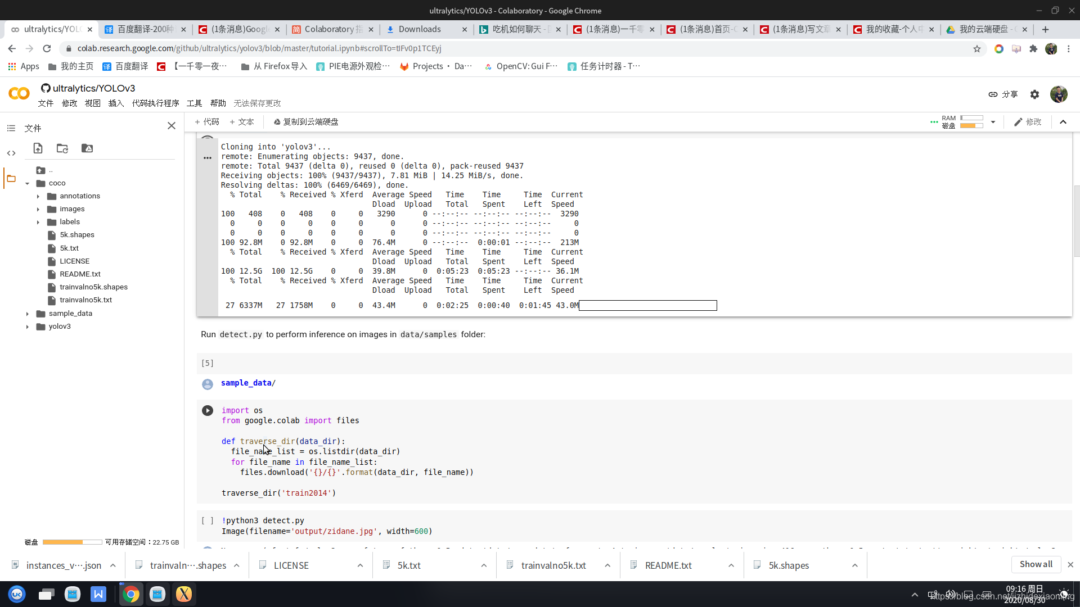
Task: Click the 复制到云端硬盘 button
Action: pos(305,122)
